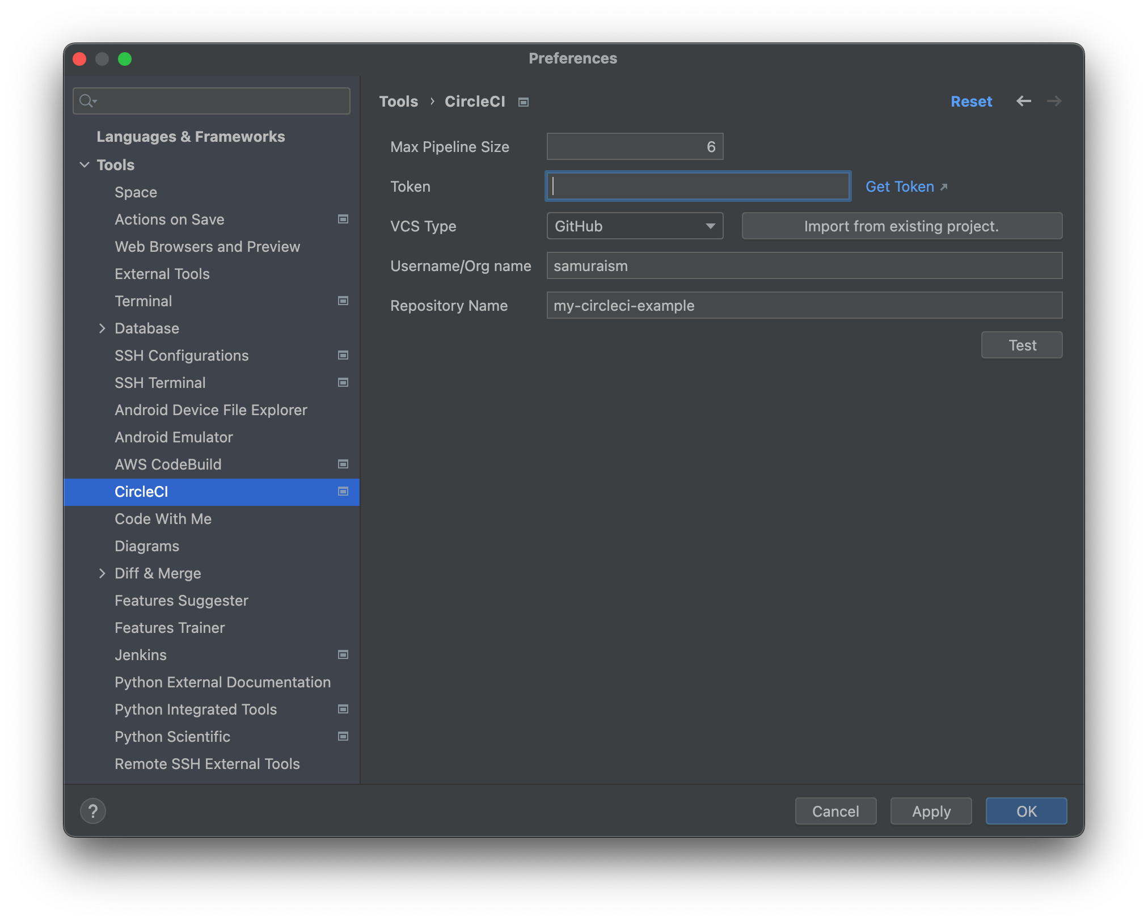Focus the settings search field

tap(212, 101)
